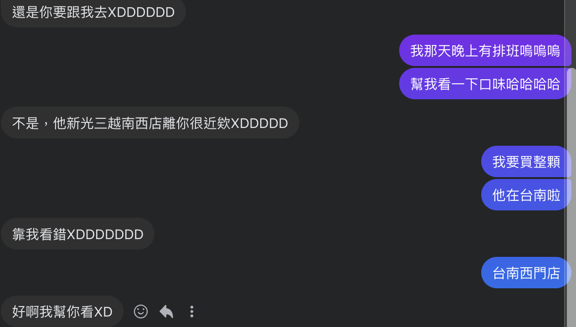The height and width of the screenshot is (327, 576).
Task: Click the 哈哈哈哈 text in sent message
Action: 533,84
